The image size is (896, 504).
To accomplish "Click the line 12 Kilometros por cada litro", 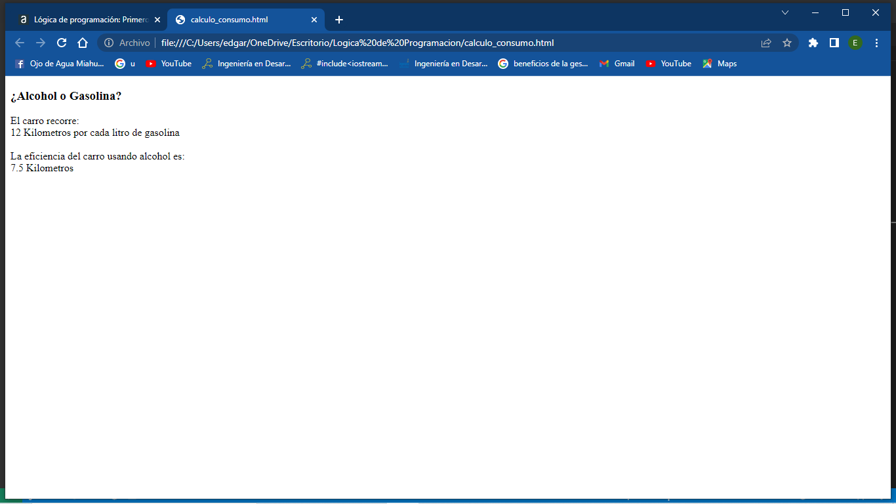I will pyautogui.click(x=95, y=133).
